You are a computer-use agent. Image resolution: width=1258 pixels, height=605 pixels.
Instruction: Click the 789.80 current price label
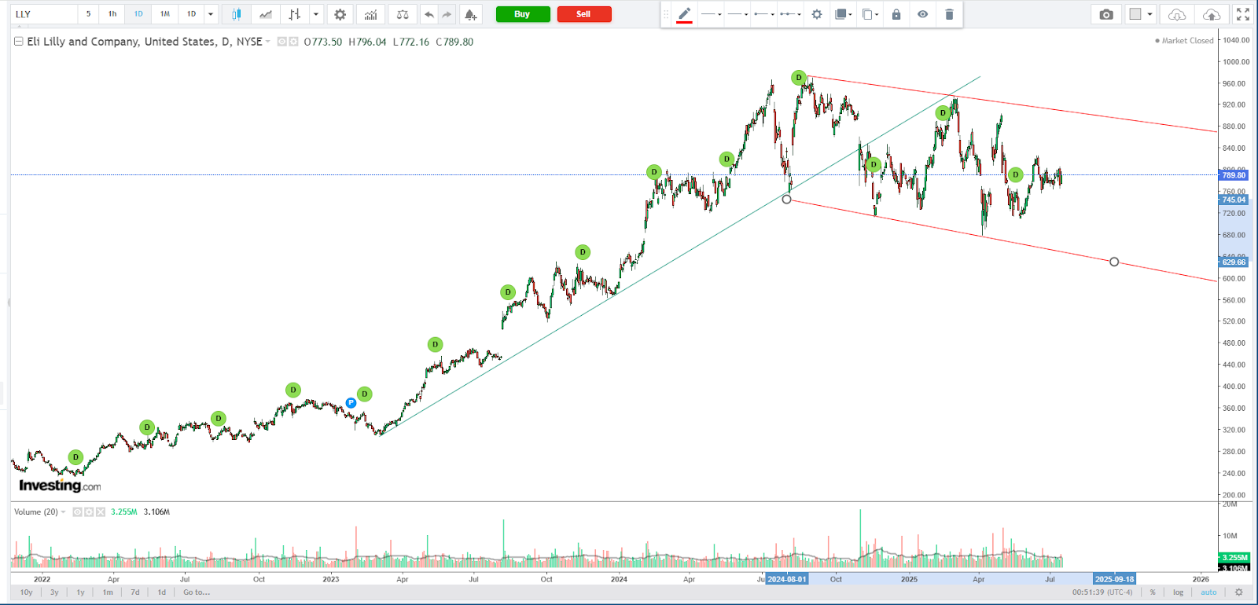click(1234, 175)
